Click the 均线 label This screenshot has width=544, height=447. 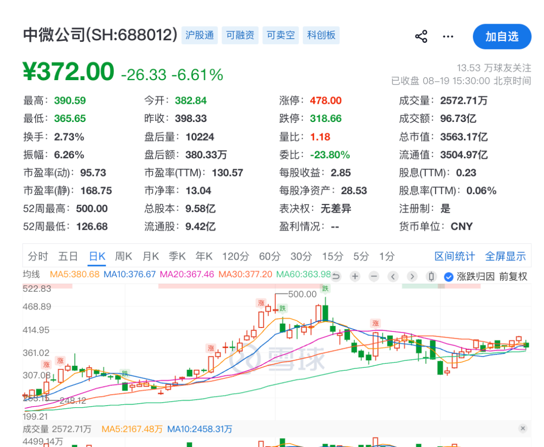pos(31,274)
